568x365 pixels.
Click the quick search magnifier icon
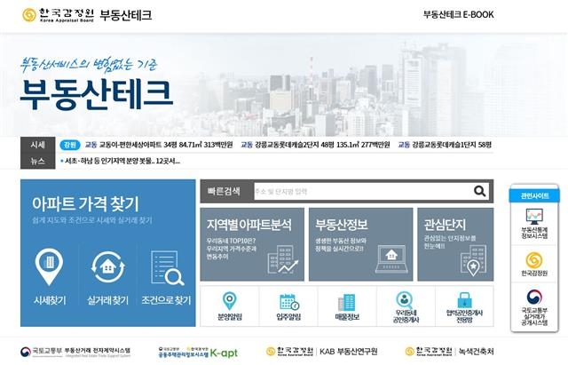(x=480, y=191)
